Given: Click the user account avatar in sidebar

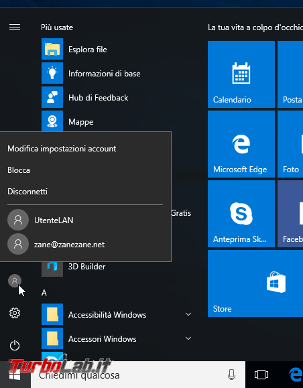Looking at the screenshot, I should pyautogui.click(x=15, y=281).
